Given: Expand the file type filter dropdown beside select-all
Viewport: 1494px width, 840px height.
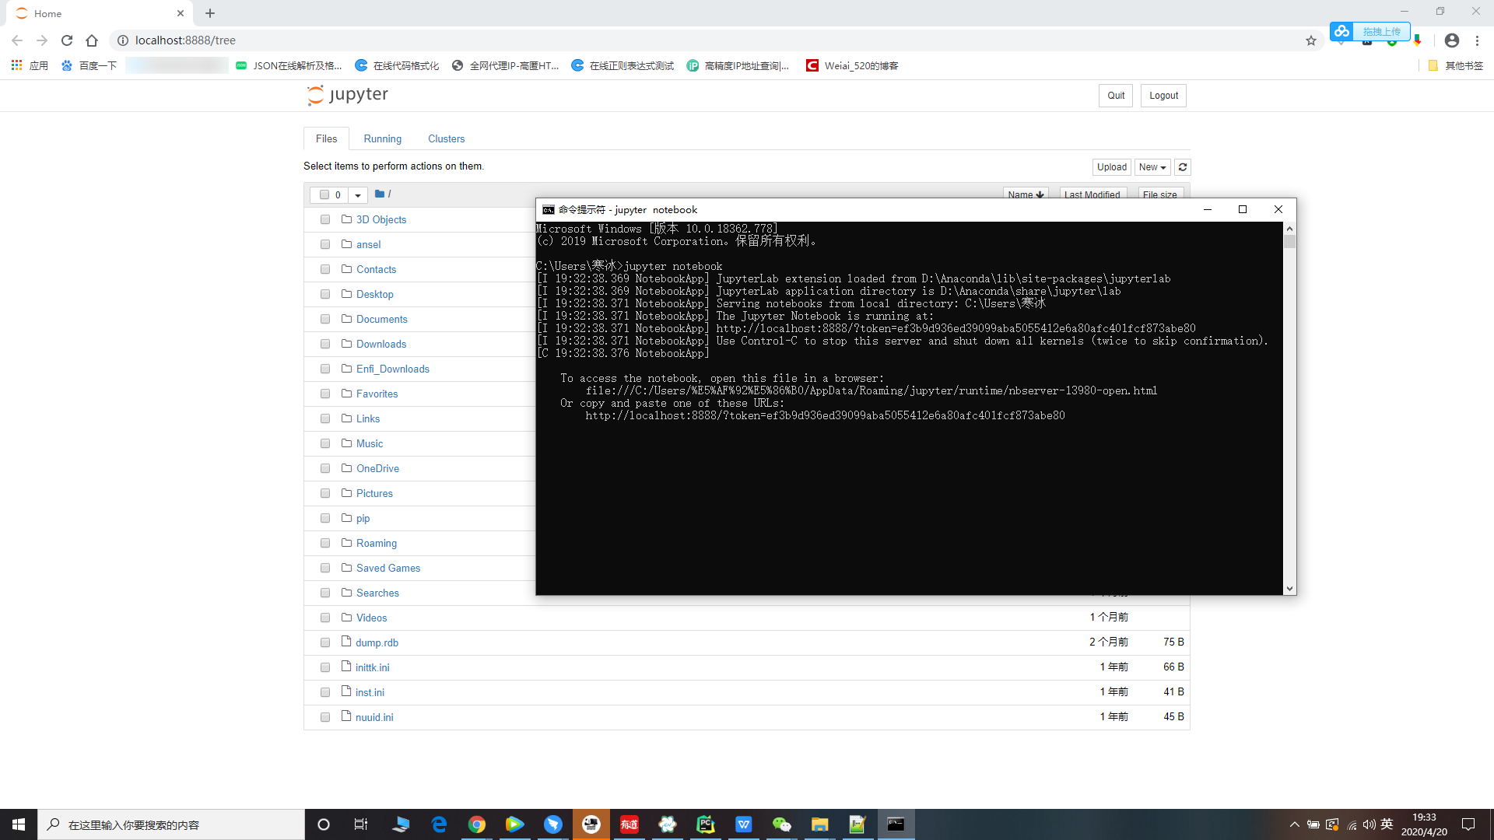Looking at the screenshot, I should (x=357, y=194).
